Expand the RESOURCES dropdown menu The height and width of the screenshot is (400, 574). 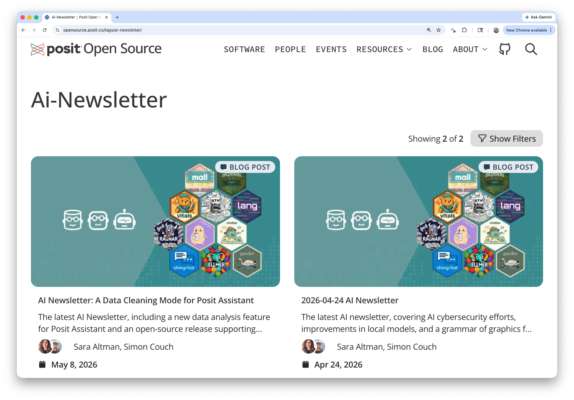coord(384,49)
